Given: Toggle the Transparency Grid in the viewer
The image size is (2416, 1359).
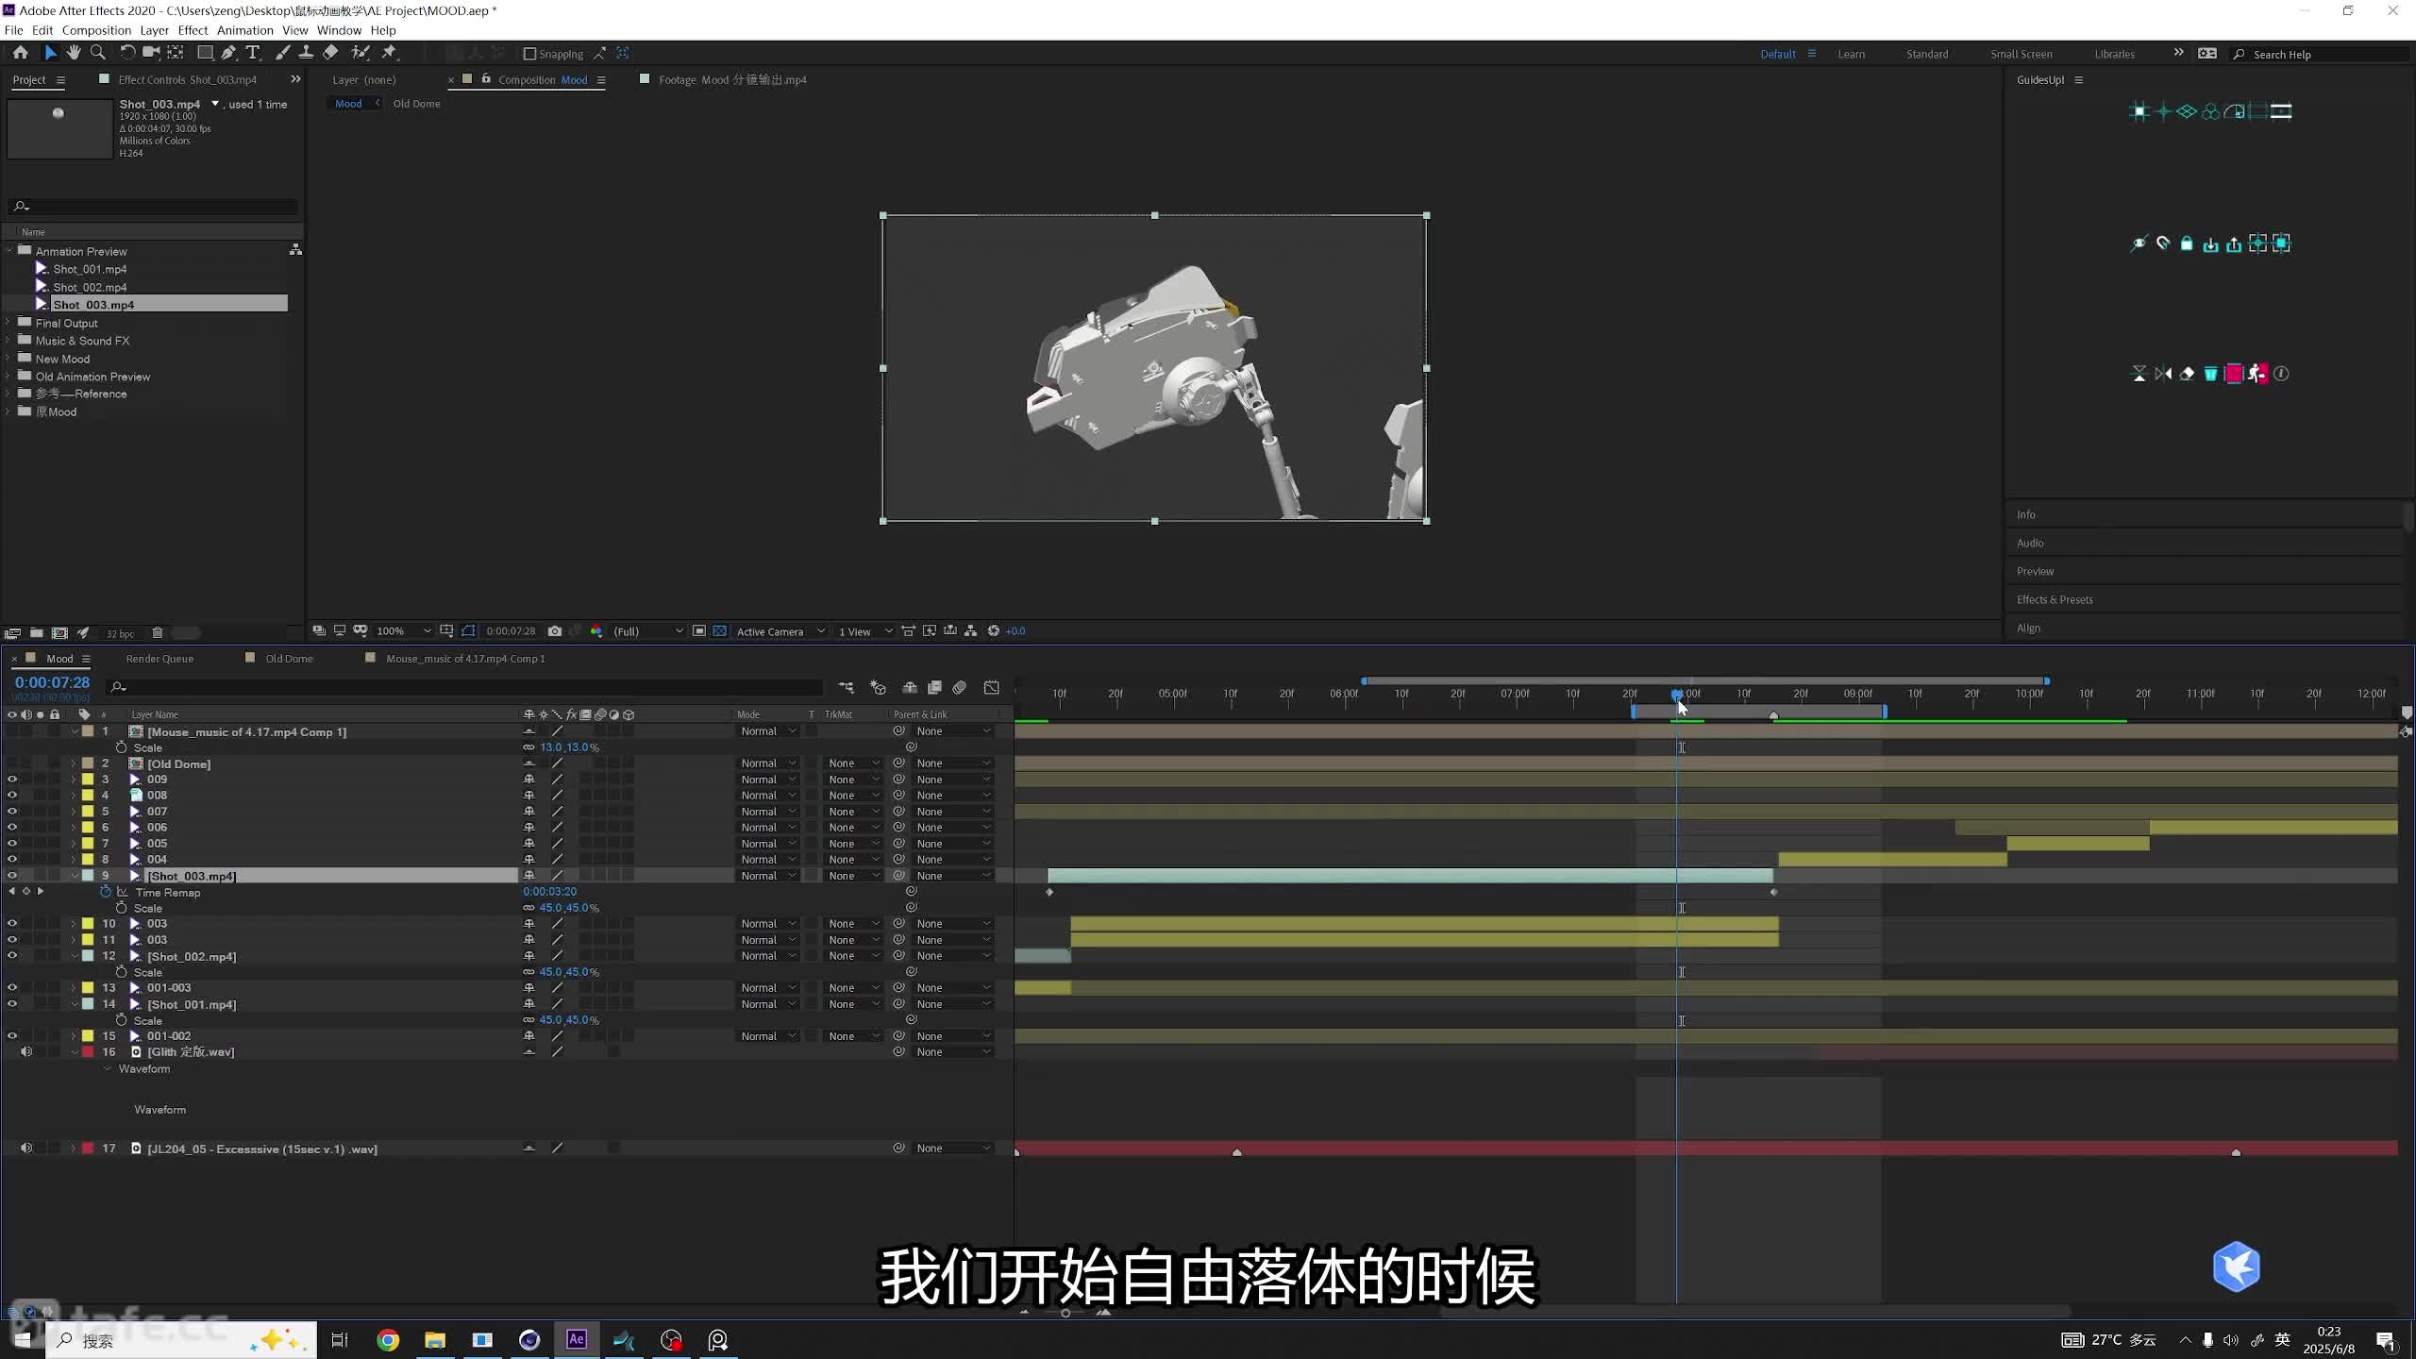Looking at the screenshot, I should (720, 631).
